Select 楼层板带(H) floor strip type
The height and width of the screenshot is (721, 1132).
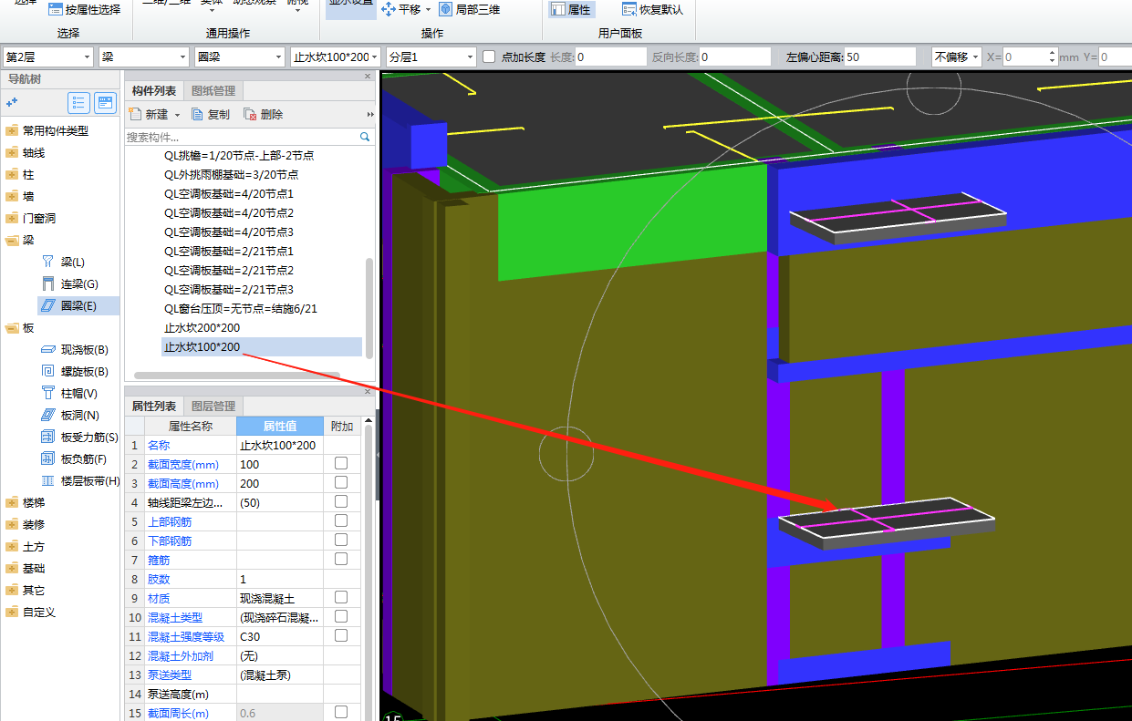(79, 480)
